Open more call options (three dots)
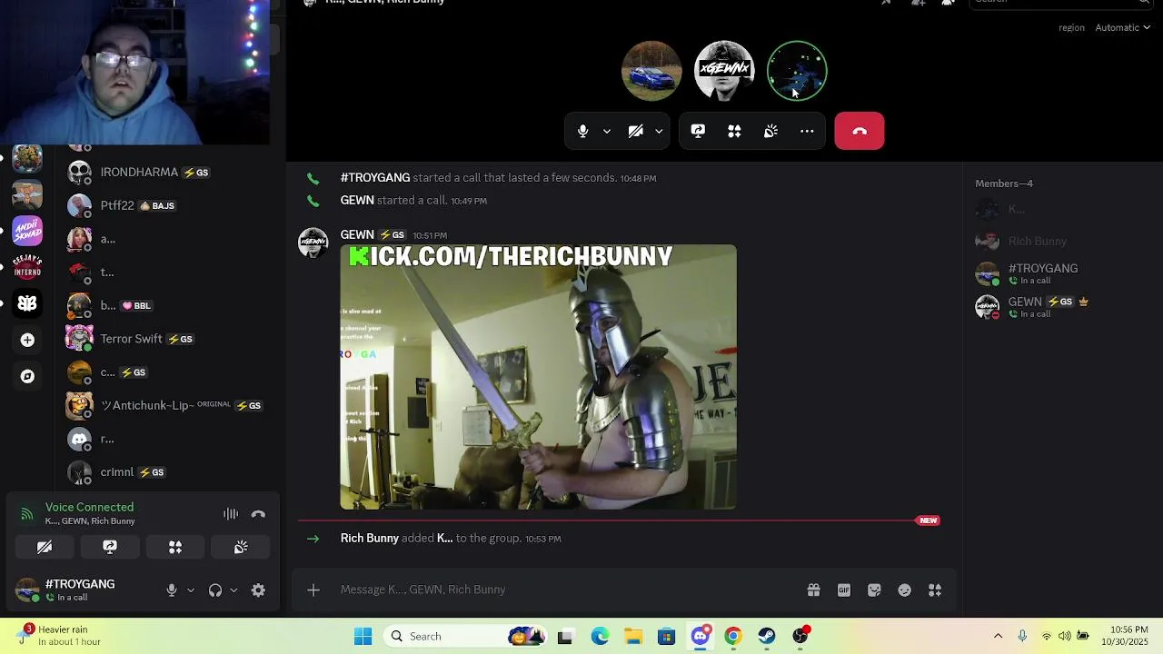The width and height of the screenshot is (1163, 654). pyautogui.click(x=807, y=131)
